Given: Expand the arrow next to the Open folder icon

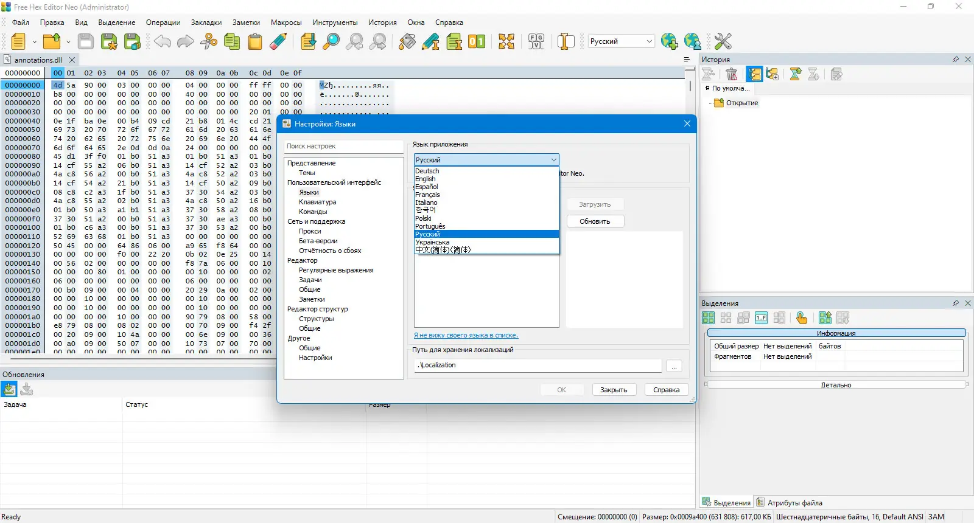Looking at the screenshot, I should pyautogui.click(x=68, y=42).
